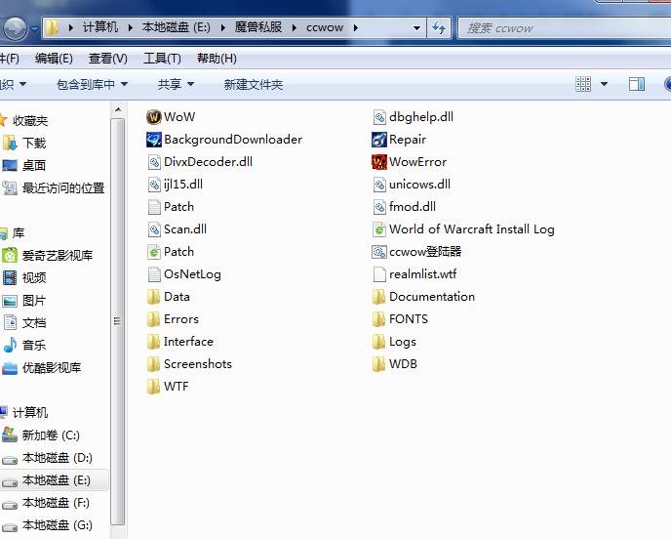Image resolution: width=671 pixels, height=539 pixels.
Task: Expand the arrow after 魔兽私服 breadcrumb
Action: coord(295,28)
